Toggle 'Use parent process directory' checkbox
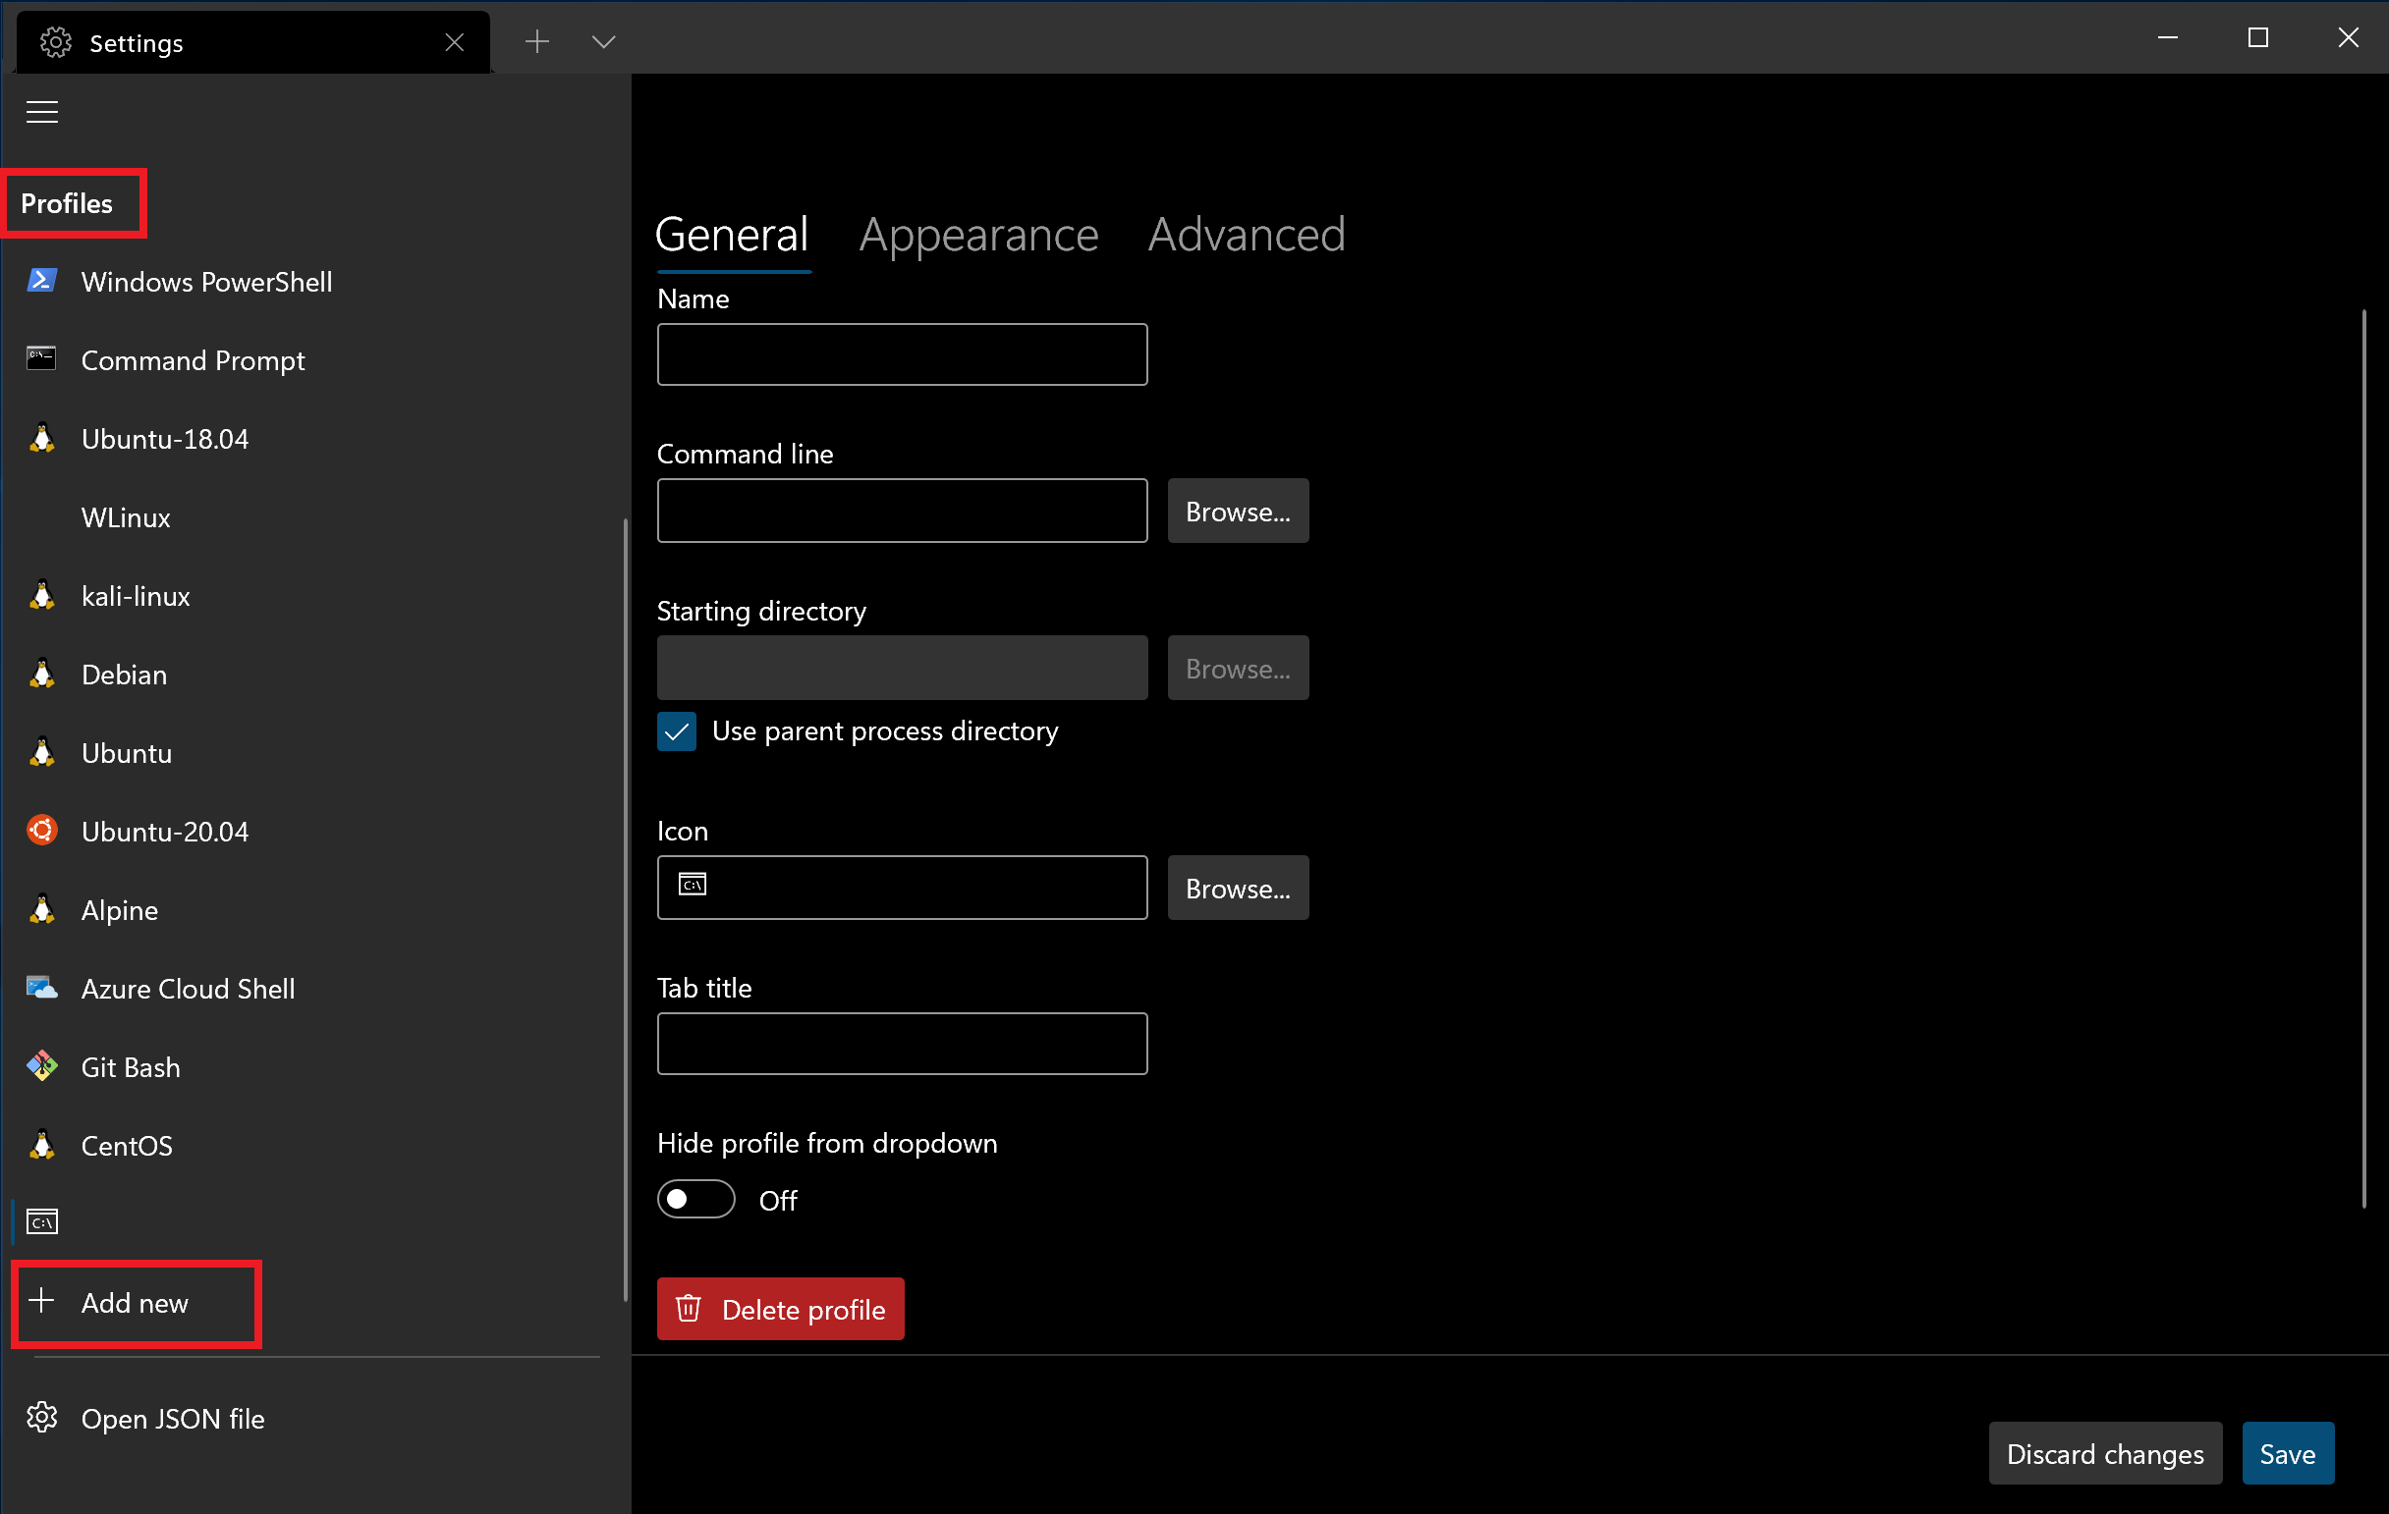The height and width of the screenshot is (1514, 2389). coord(678,730)
